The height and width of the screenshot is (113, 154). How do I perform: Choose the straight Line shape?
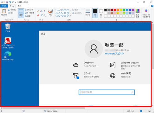click(x=57, y=10)
